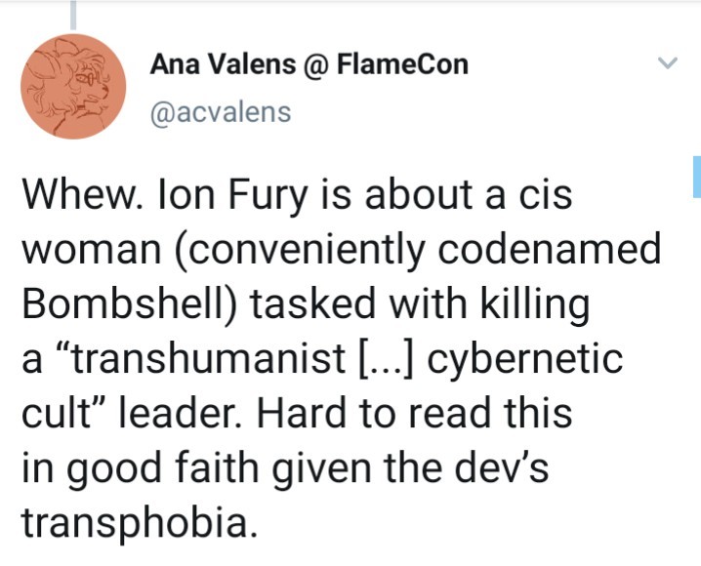Open the @acvalens handle link
701x566 pixels.
pyautogui.click(x=220, y=112)
